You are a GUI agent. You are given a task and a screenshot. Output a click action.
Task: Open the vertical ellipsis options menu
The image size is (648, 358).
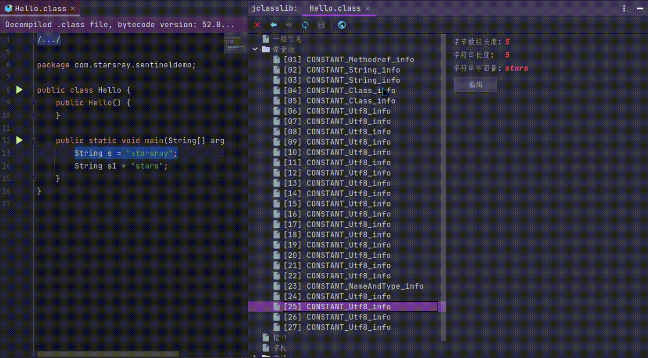point(623,8)
